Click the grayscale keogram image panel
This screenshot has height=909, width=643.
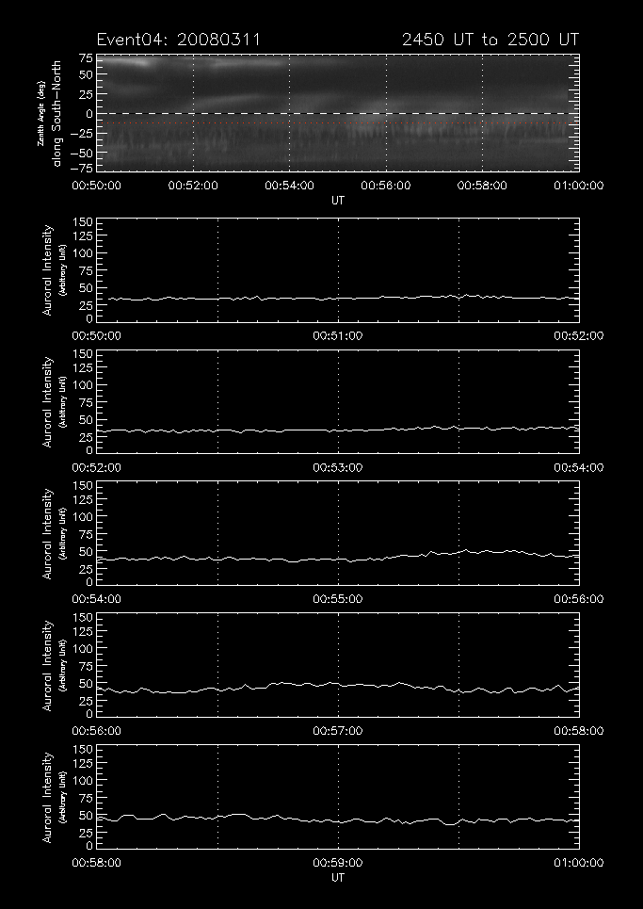(338, 113)
